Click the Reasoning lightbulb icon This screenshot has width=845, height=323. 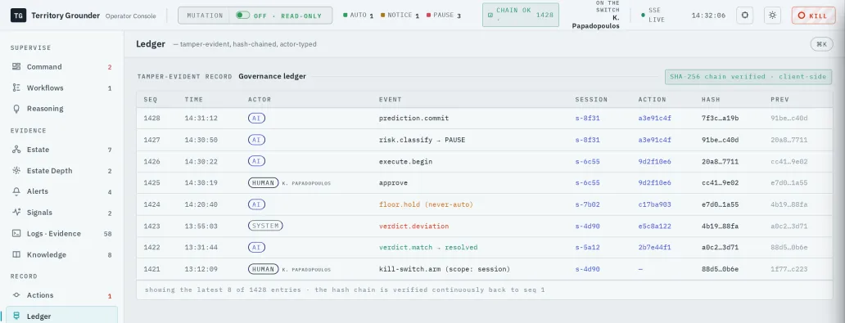(x=16, y=108)
